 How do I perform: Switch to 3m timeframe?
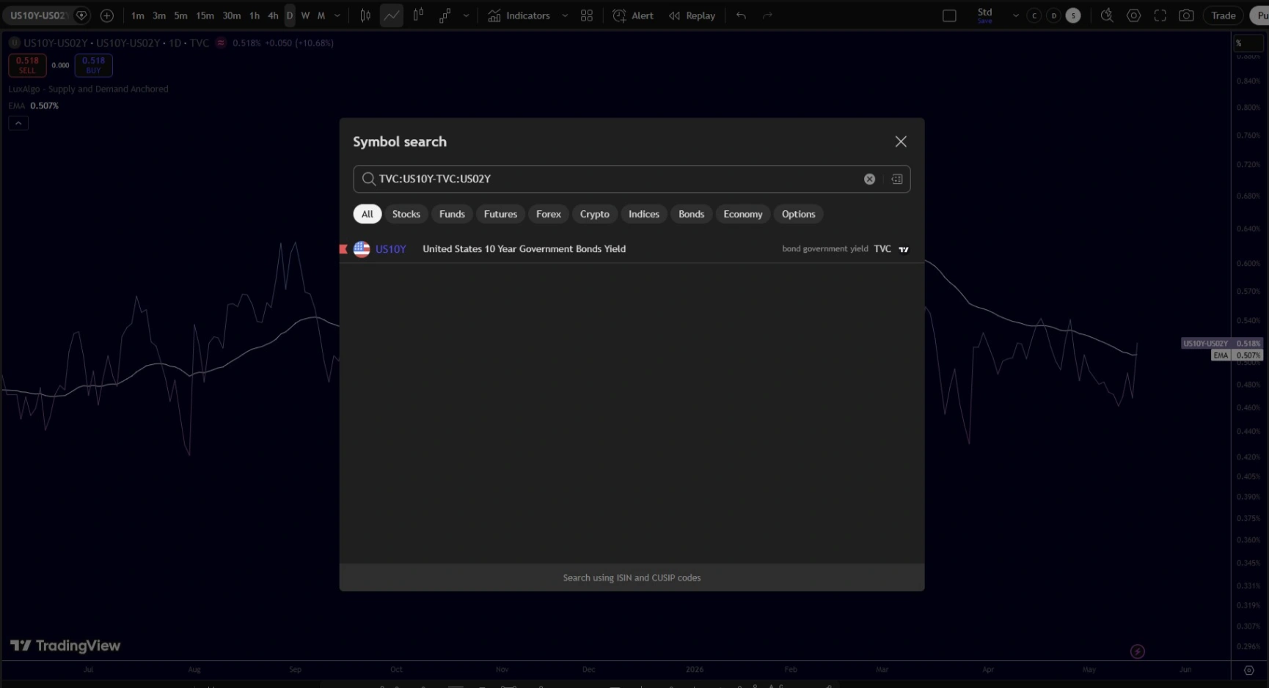pos(158,15)
